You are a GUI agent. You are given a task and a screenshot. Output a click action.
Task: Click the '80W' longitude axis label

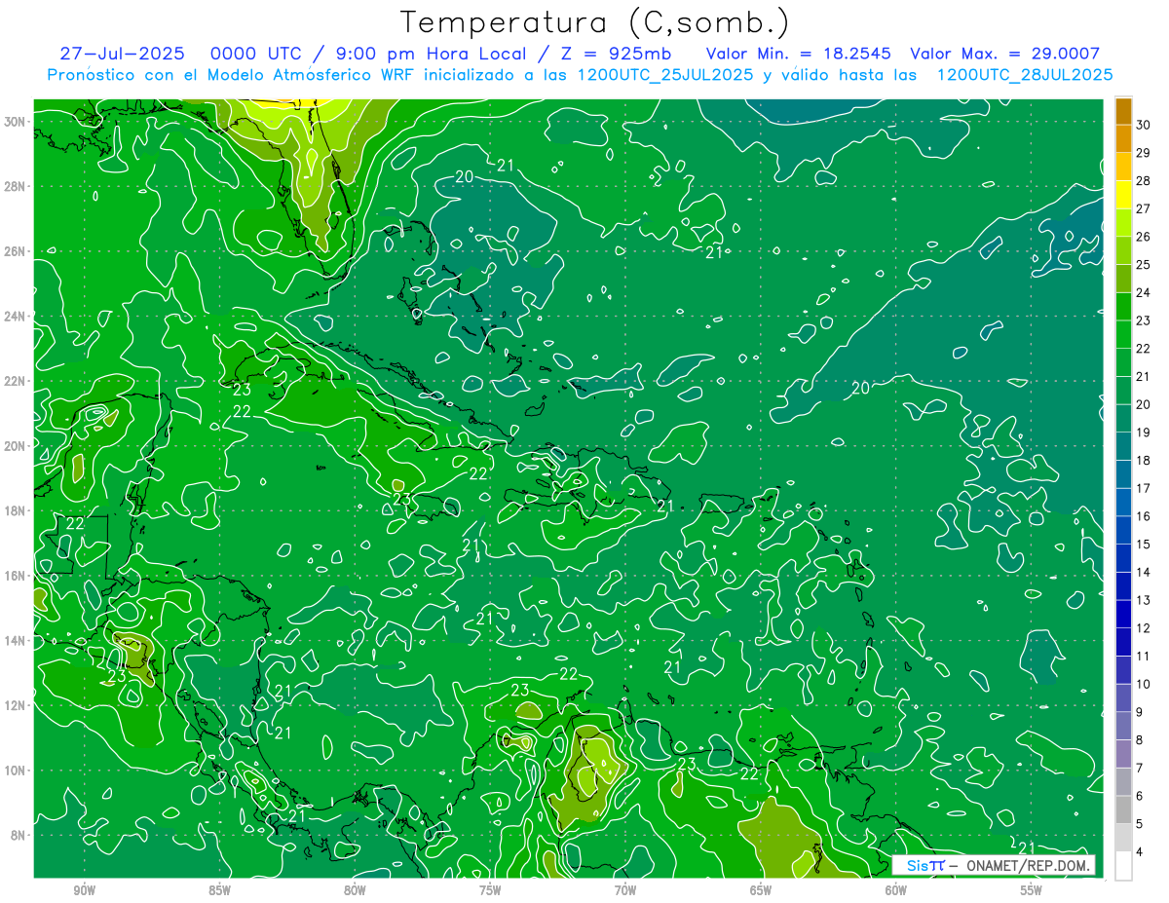[355, 889]
